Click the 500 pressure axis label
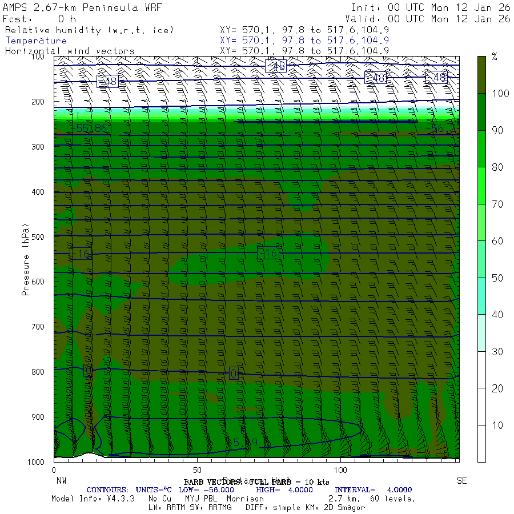Viewport: 514px width, 514px height. [38, 236]
